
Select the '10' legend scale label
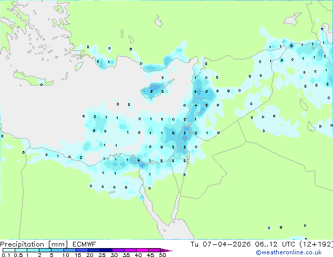(66, 255)
